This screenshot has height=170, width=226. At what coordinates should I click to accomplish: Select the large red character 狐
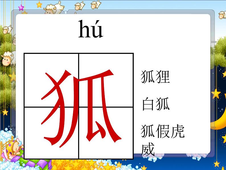tap(79, 106)
